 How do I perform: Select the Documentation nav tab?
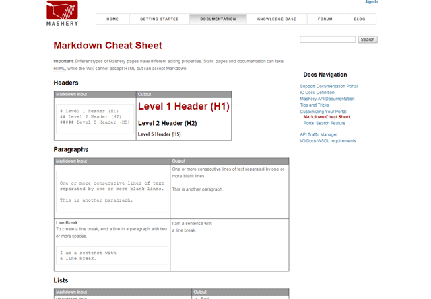point(218,19)
